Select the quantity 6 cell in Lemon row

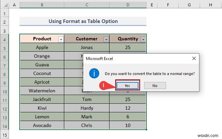(128, 117)
